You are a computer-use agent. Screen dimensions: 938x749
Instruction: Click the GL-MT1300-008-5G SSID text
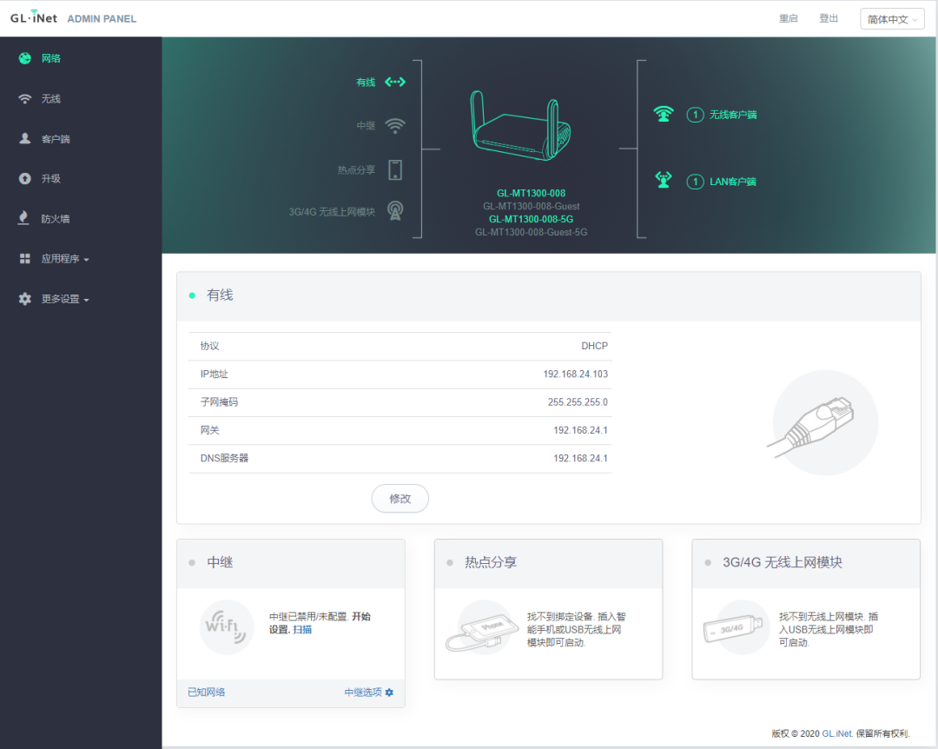(532, 219)
